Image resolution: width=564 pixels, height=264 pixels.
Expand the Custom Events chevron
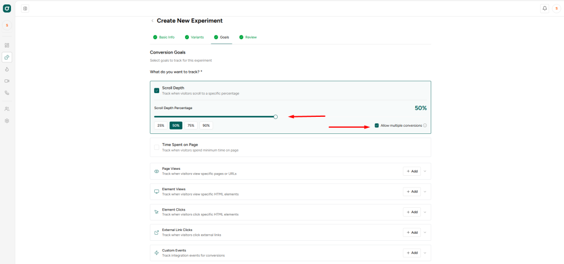pos(425,253)
